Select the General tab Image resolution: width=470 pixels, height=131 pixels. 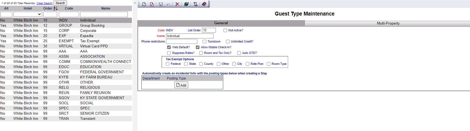pyautogui.click(x=221, y=23)
